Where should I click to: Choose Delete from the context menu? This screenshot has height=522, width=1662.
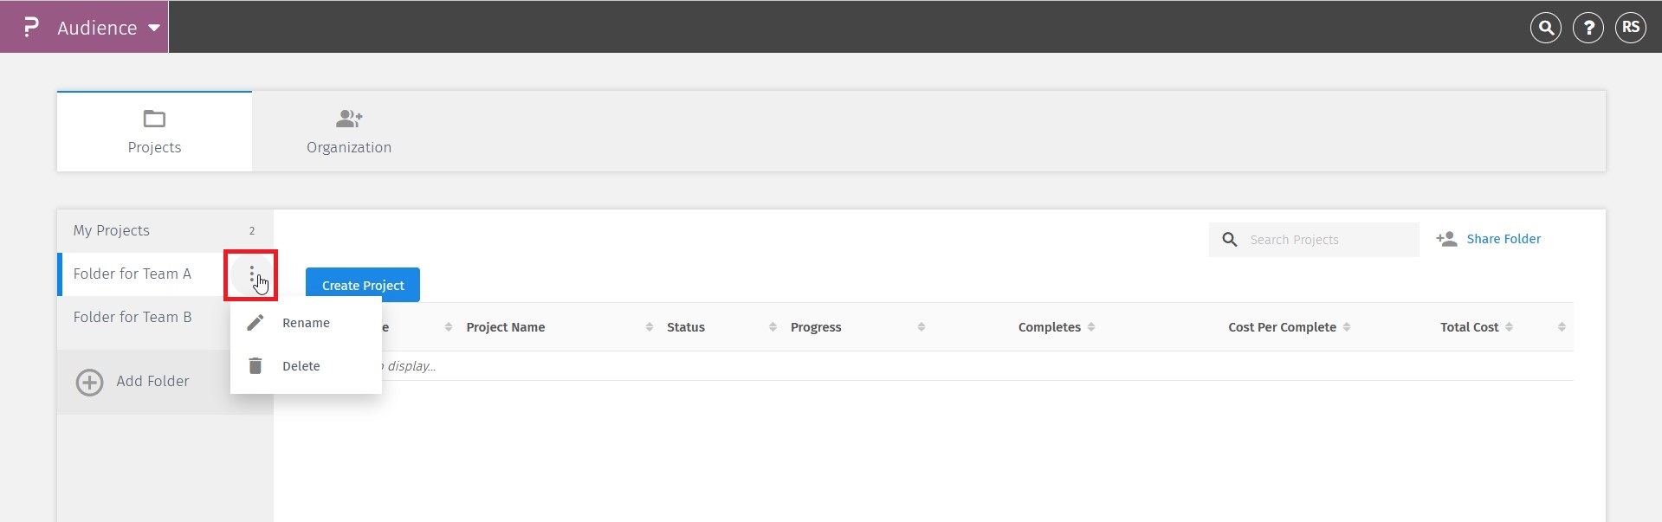point(301,365)
